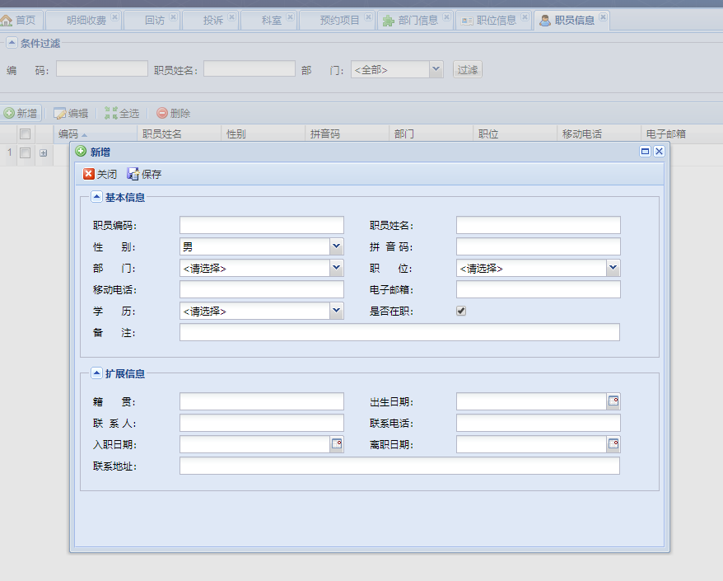Close the 职员信息 tab
Viewport: 723px width, 581px height.
(603, 17)
